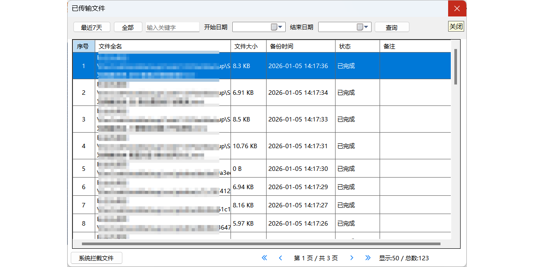The height and width of the screenshot is (267, 534).
Task: Show all files with 全部 button
Action: tap(128, 27)
